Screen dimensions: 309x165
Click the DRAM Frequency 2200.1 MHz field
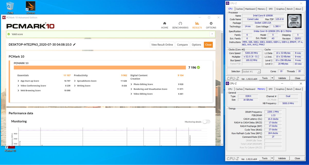[x=272, y=112]
